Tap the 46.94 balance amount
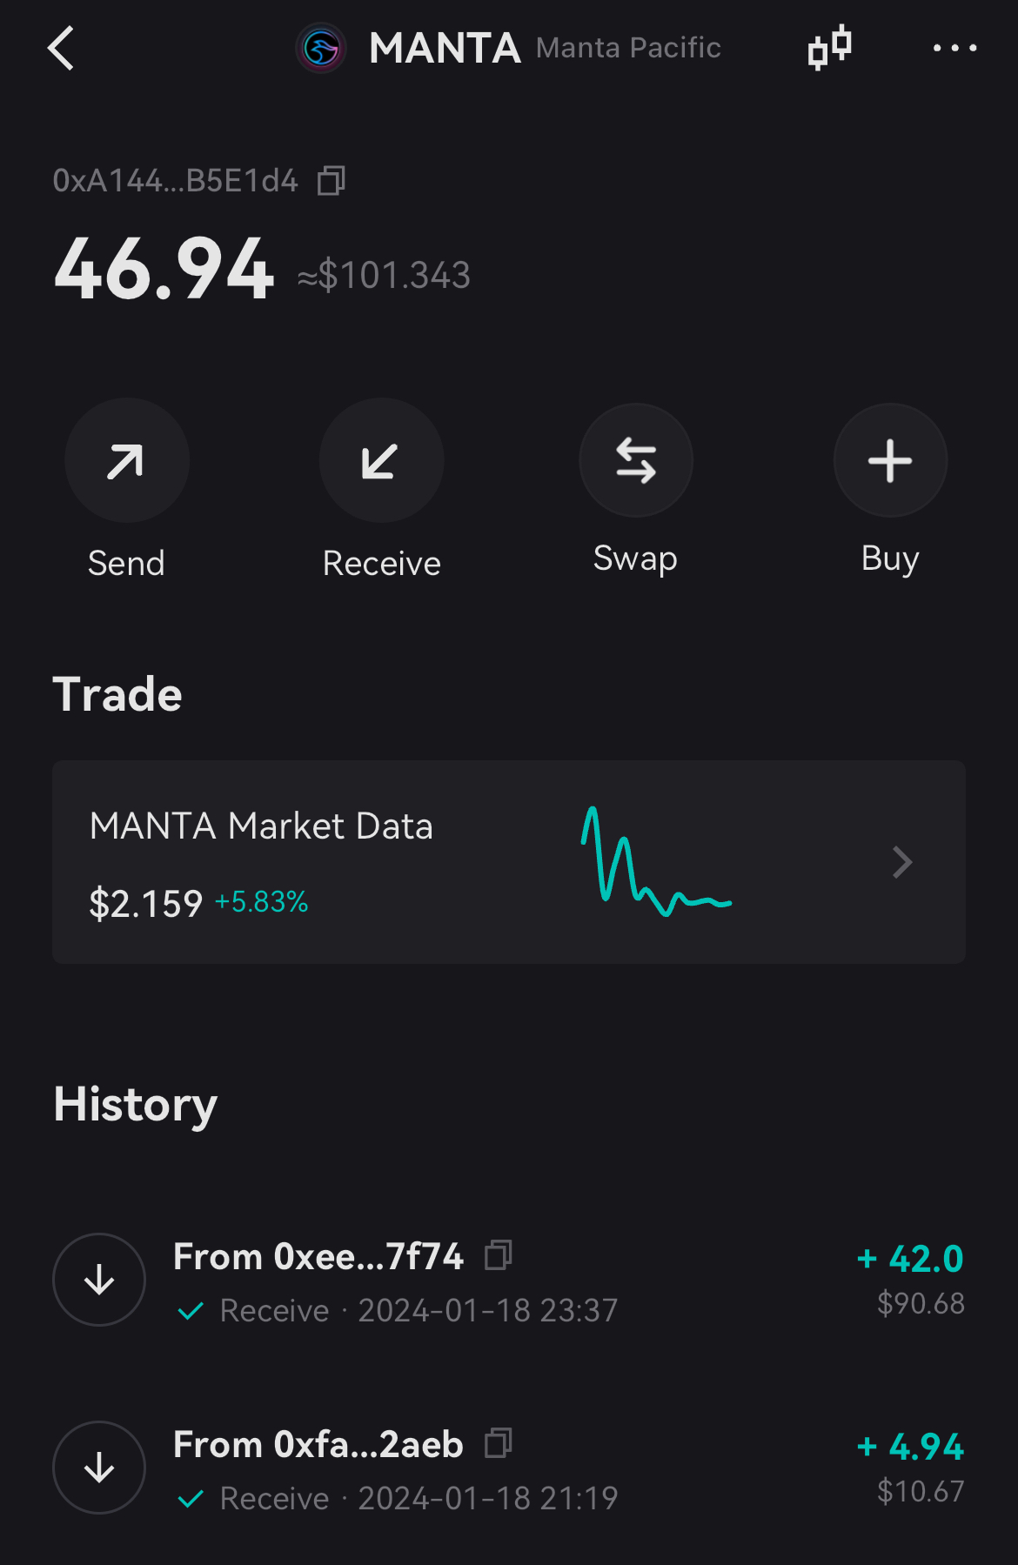 click(164, 270)
